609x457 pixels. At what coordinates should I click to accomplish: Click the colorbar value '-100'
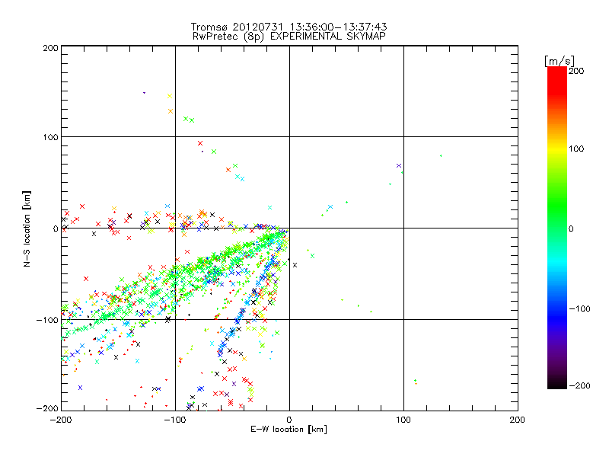[579, 308]
